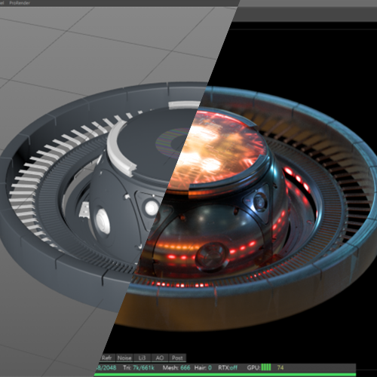Click the GPU temperature value 74
This screenshot has width=377, height=377.
(x=280, y=368)
